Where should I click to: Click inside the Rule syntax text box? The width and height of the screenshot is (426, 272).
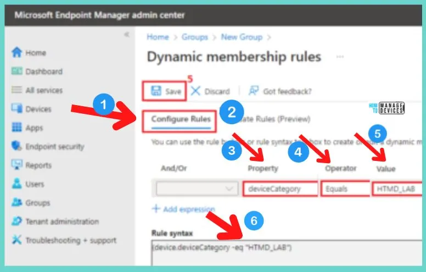[x=287, y=253]
